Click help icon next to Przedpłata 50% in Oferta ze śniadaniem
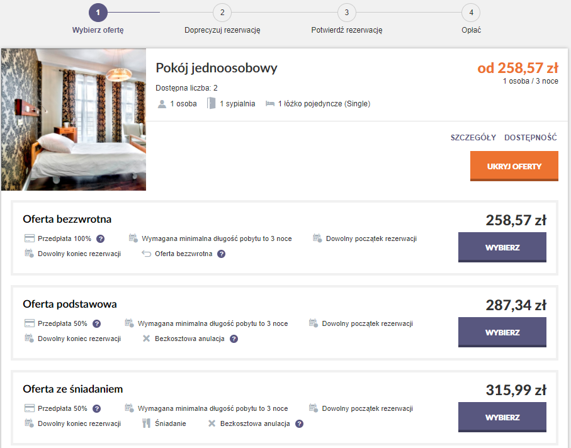571x448 pixels. [96, 408]
